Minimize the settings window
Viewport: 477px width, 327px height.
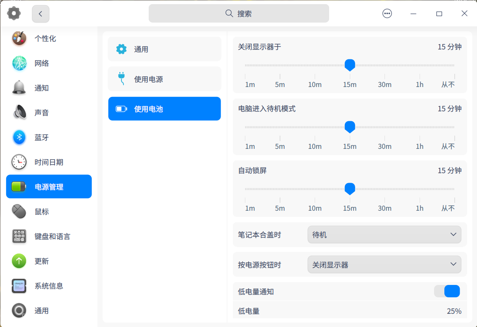pos(413,14)
